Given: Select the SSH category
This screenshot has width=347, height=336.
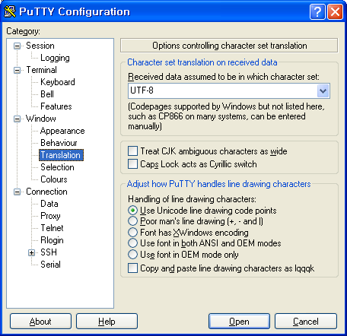Looking at the screenshot, I should [x=49, y=252].
